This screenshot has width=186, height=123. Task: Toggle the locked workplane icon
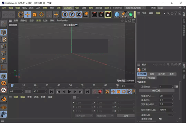click(x=4, y=114)
